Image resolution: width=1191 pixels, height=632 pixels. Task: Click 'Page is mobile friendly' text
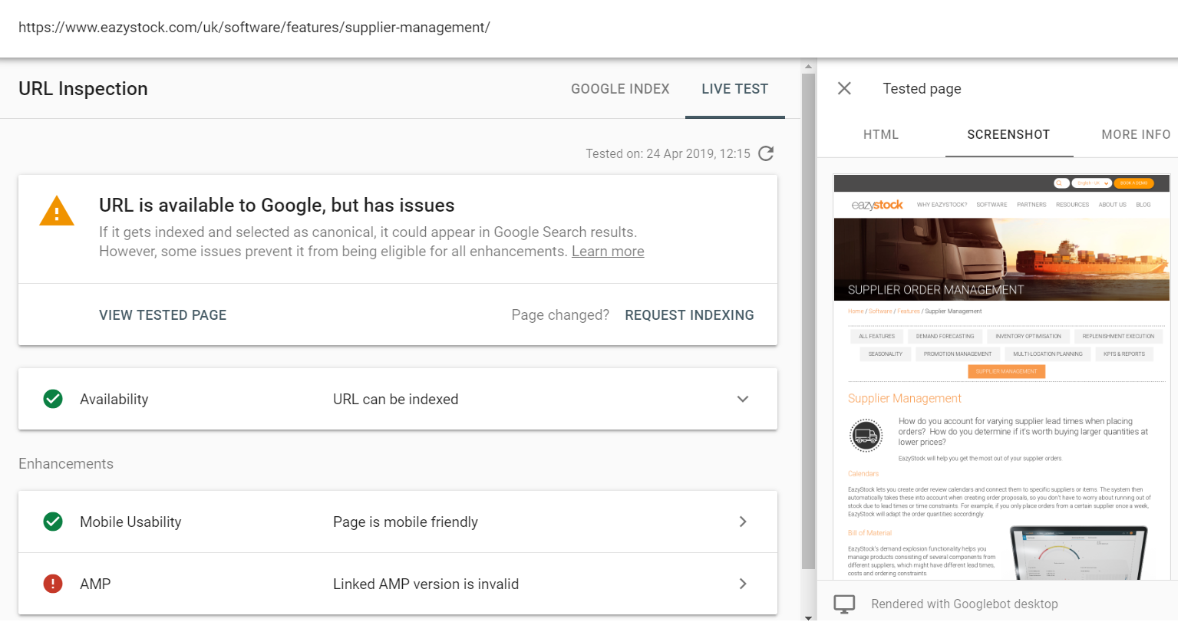(405, 522)
